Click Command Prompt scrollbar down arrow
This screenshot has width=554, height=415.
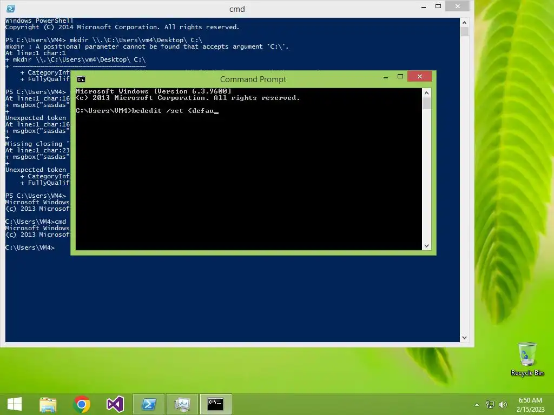coord(426,246)
